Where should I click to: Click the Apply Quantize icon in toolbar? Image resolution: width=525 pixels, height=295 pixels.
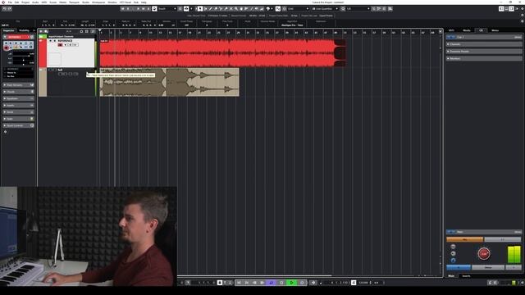click(x=343, y=9)
